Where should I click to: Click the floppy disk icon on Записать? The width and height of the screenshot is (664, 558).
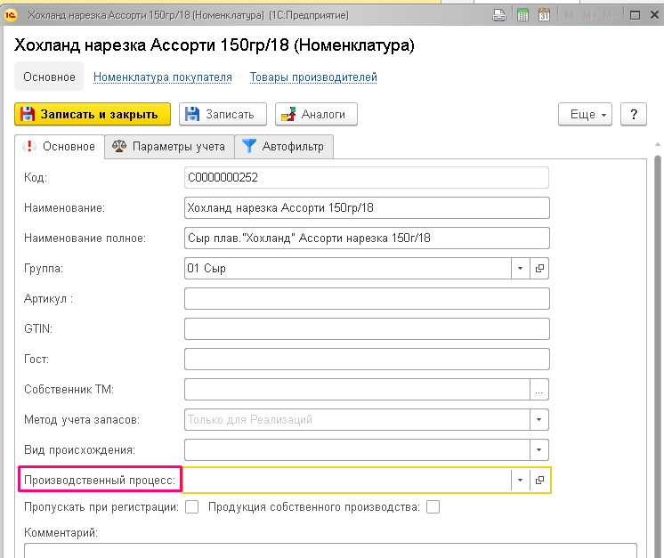(192, 114)
